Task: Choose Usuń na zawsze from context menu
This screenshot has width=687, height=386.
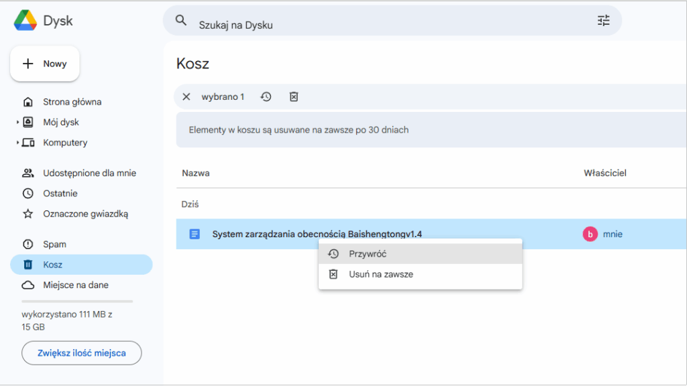Action: coord(420,274)
